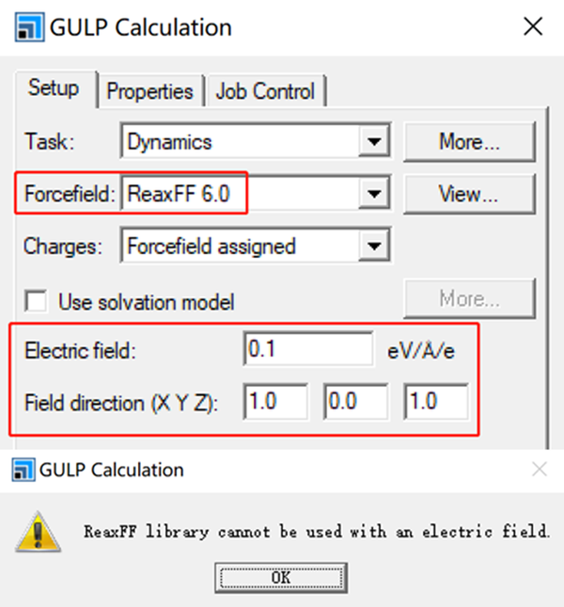Viewport: 564px width, 607px height.
Task: Click the Z field direction input
Action: click(x=436, y=402)
